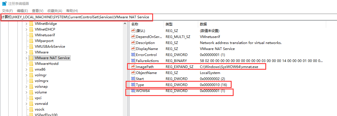Expand the volsnap key
This screenshot has width=337, height=116.
click(x=26, y=87)
